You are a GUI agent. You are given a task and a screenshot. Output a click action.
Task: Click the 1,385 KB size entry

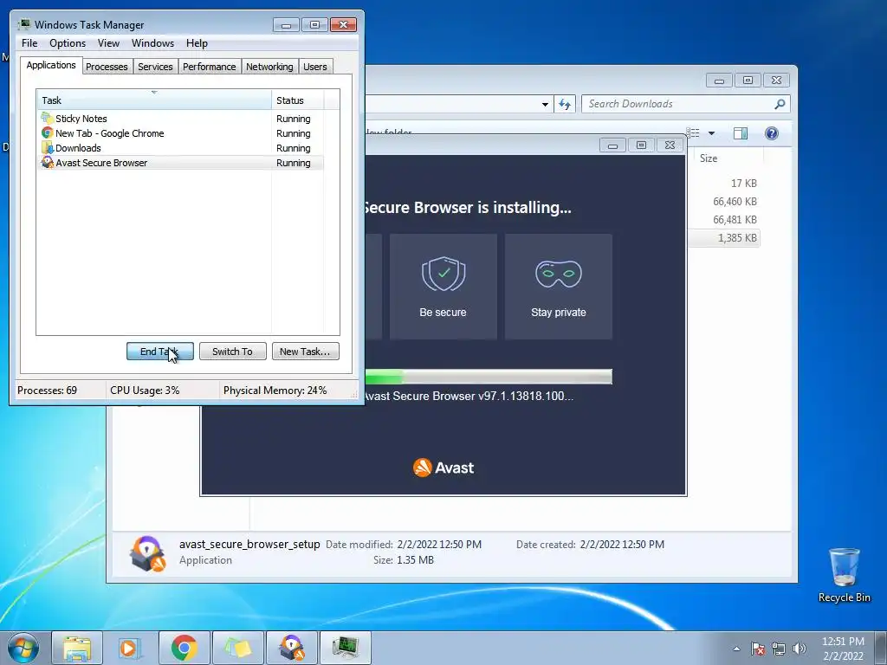737,237
